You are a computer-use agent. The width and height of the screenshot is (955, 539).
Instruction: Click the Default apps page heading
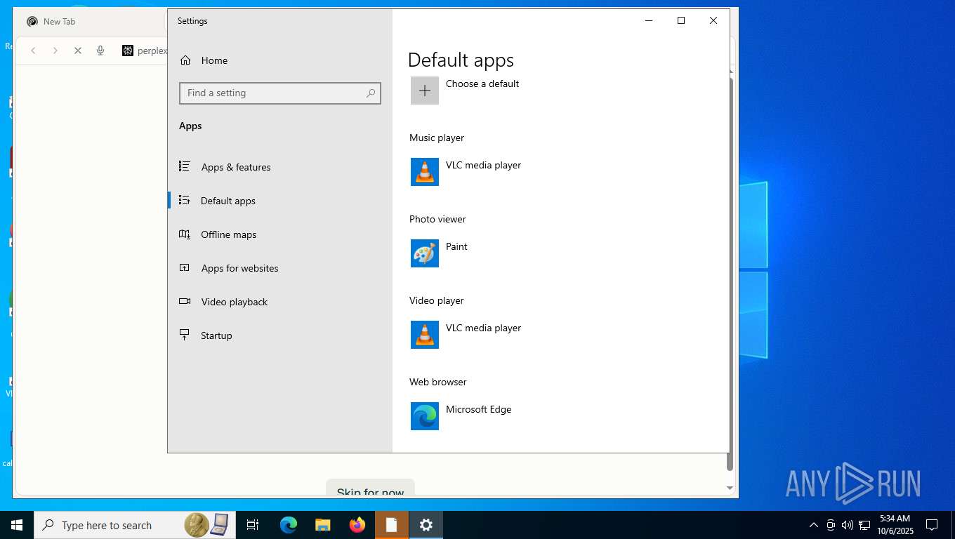click(461, 60)
